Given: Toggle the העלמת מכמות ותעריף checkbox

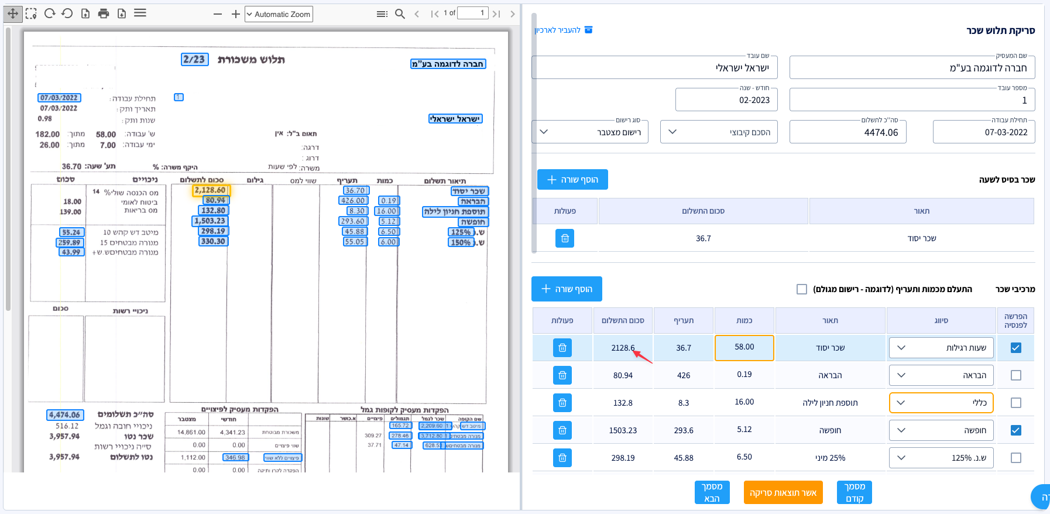Looking at the screenshot, I should 802,289.
